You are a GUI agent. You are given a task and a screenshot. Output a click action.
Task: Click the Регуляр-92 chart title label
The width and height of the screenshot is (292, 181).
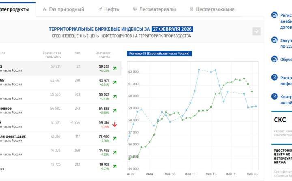pos(159,53)
